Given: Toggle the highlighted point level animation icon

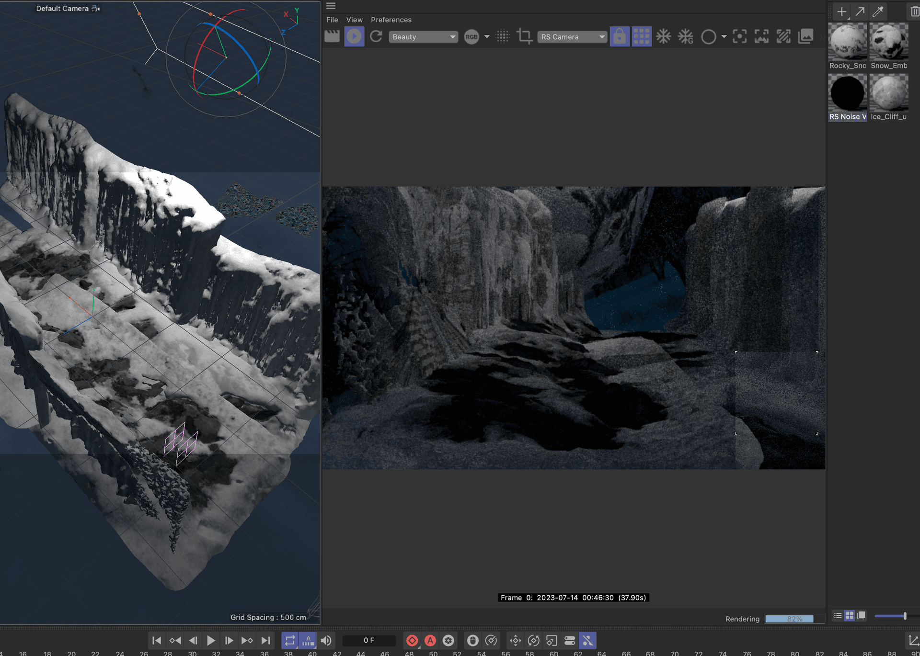Looking at the screenshot, I should [588, 641].
